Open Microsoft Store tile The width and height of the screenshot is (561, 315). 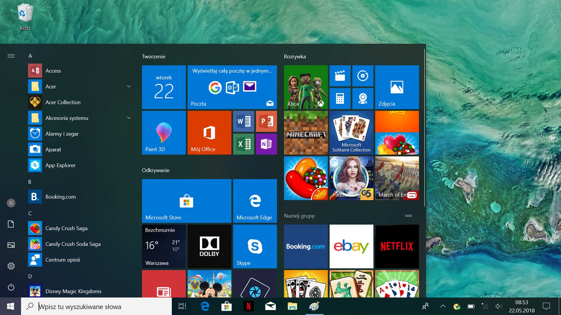(x=187, y=201)
